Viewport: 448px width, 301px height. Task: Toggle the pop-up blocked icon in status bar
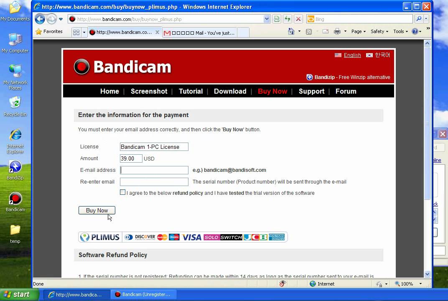click(x=283, y=283)
